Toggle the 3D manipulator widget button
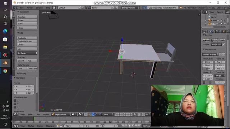Viewport: 230px width, 129px height. pyautogui.click(x=89, y=114)
